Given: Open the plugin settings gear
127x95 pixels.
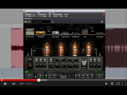Looking at the screenshot, I should pos(102,22).
